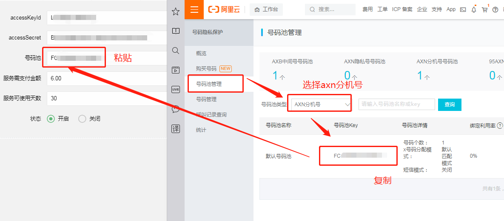Click the 号码池名称或key input field

[397, 105]
